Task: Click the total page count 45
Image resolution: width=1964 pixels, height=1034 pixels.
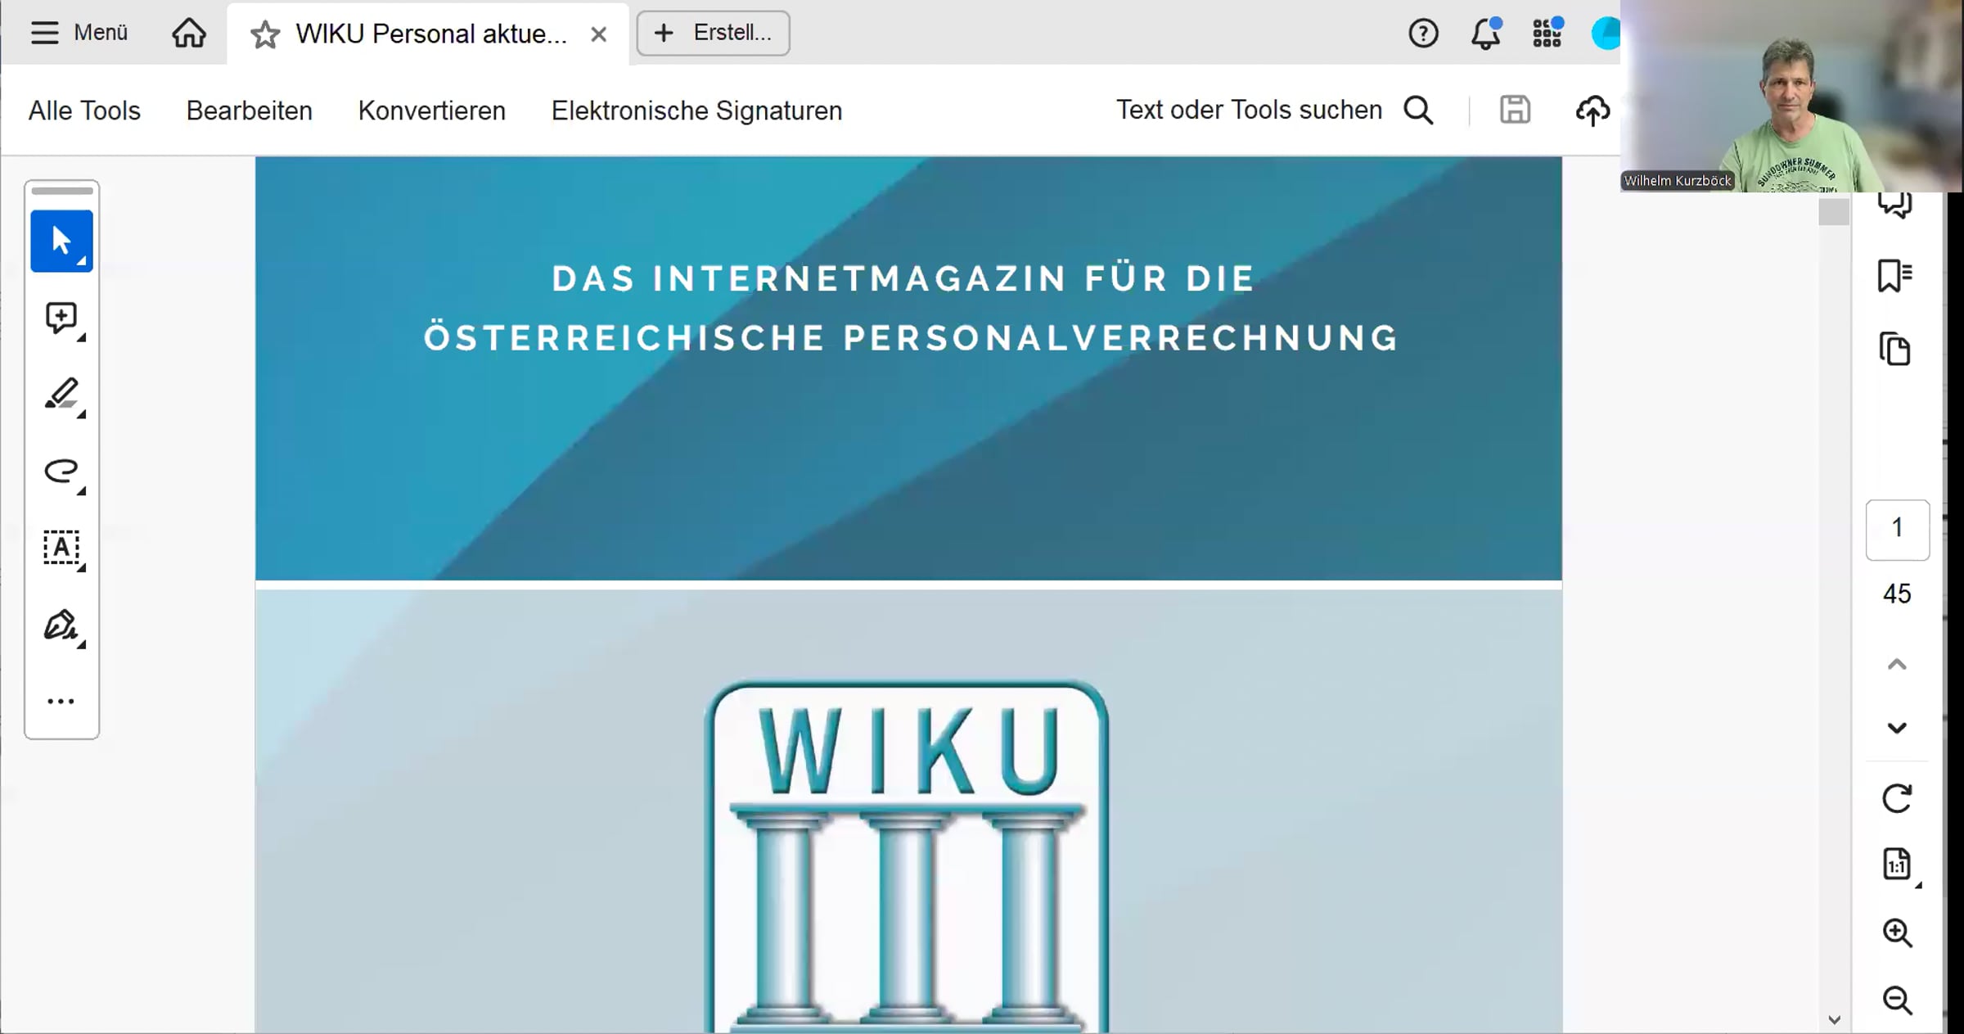Action: pyautogui.click(x=1897, y=594)
